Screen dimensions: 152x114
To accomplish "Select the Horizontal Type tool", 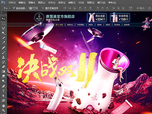I will 4,91.
